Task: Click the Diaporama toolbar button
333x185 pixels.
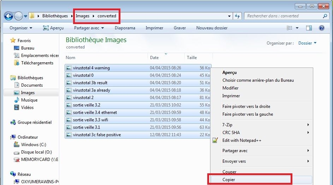Action: pos(125,28)
